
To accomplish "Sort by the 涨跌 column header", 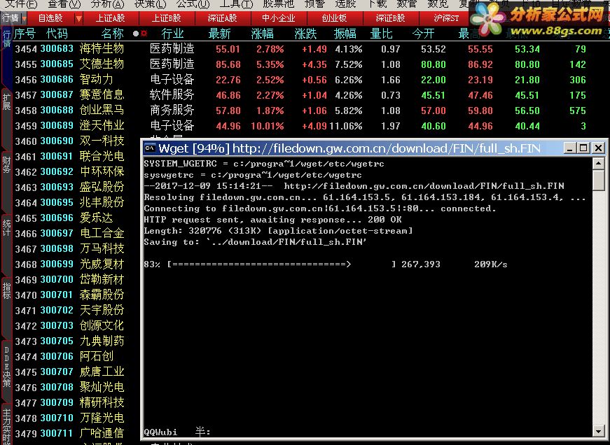I will pyautogui.click(x=305, y=34).
